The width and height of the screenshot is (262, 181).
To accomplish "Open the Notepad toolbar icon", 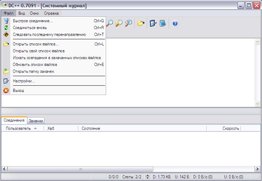I will pos(163,23).
